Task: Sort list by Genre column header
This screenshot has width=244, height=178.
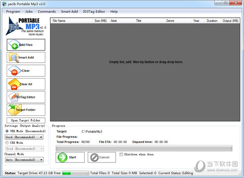Action: (178, 21)
